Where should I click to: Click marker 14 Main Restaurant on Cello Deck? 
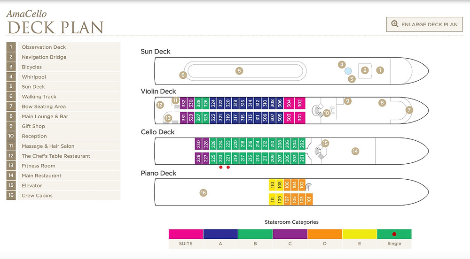(x=355, y=152)
